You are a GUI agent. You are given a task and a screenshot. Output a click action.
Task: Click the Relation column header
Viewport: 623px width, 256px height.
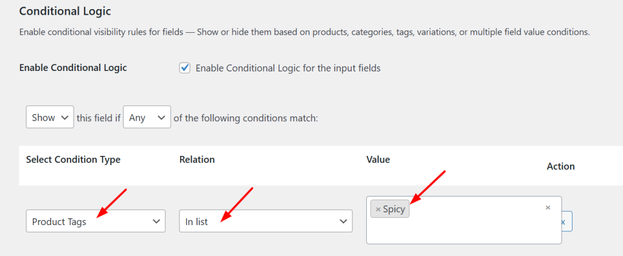(197, 160)
